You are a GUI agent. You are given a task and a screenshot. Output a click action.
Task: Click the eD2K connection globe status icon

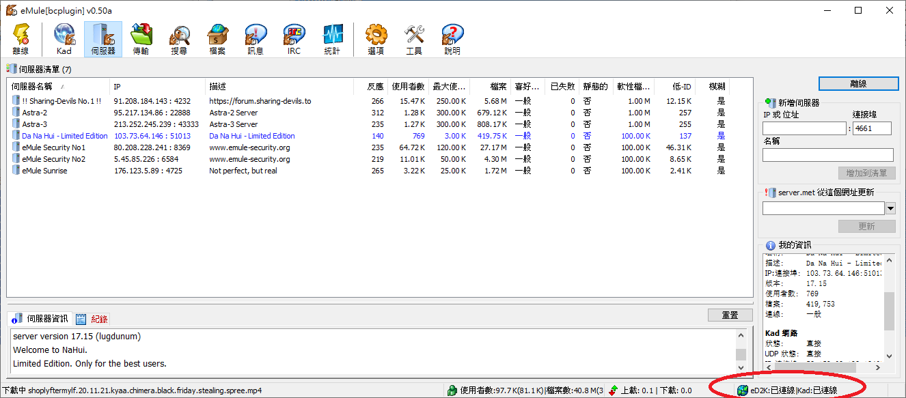[x=743, y=390]
